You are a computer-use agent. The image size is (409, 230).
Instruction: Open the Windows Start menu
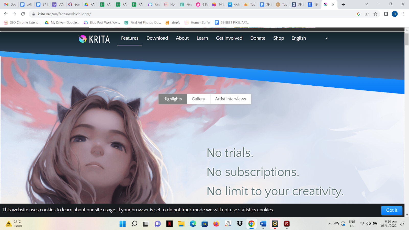(123, 224)
